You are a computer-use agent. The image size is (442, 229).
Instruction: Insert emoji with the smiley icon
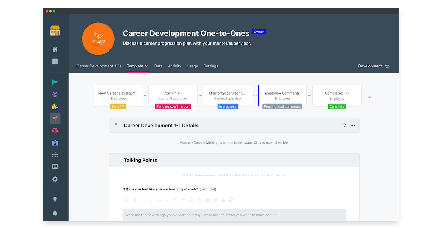(230, 200)
